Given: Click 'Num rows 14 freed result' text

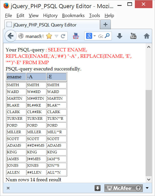Looking at the screenshot, I should coord(33,180).
